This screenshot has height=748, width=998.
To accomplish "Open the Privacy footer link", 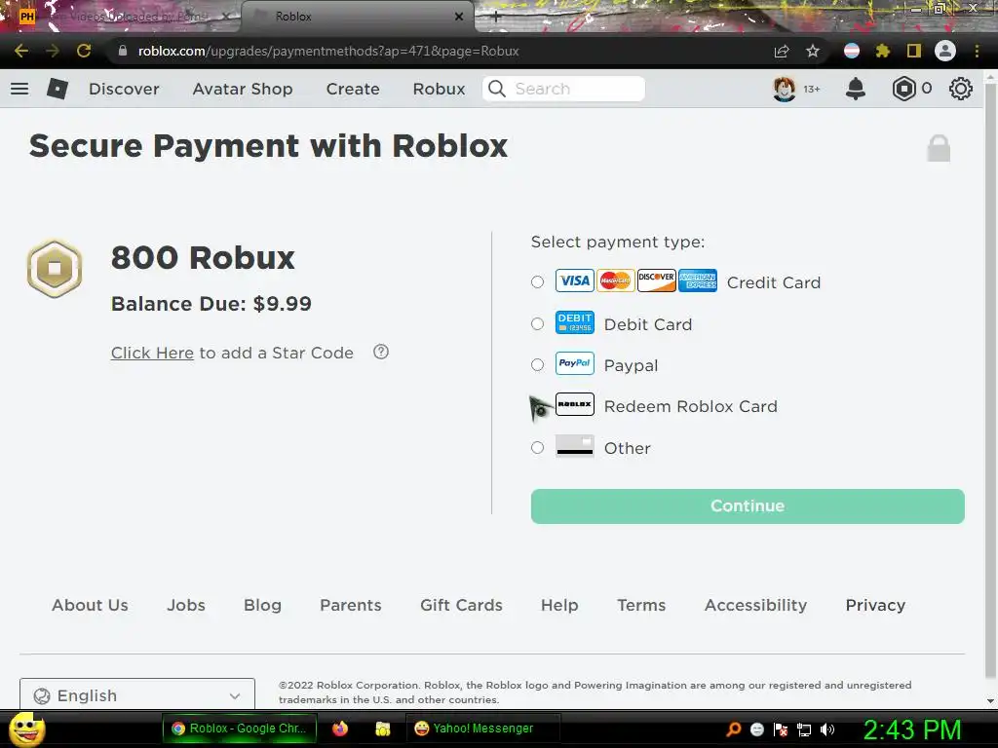I will [x=875, y=605].
